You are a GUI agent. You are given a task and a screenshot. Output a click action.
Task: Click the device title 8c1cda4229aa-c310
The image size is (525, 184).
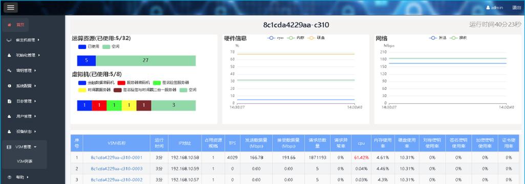click(296, 25)
